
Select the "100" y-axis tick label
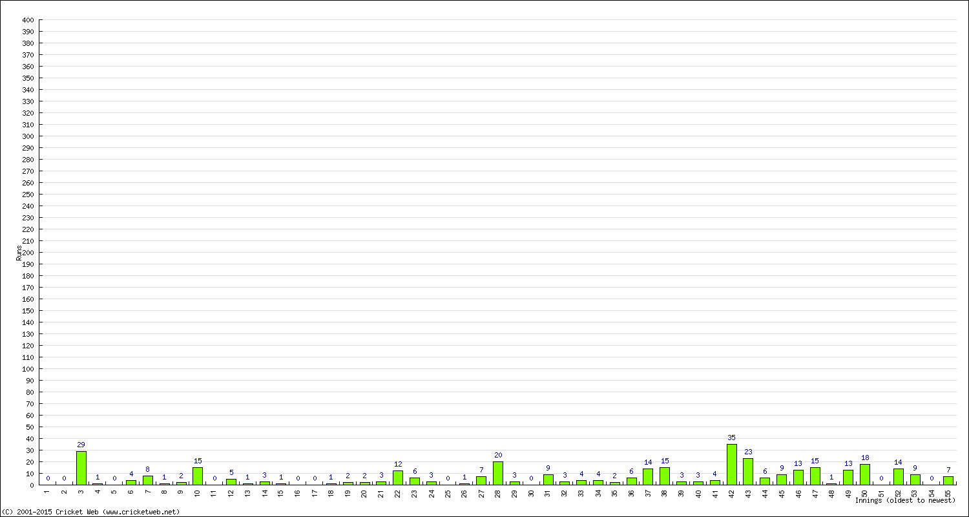[28, 369]
